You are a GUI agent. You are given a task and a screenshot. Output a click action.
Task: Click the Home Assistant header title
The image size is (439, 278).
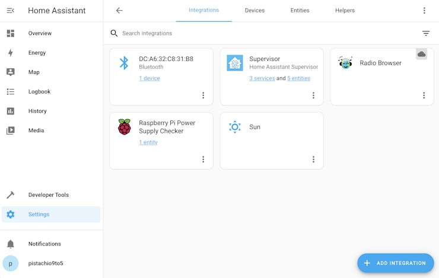(57, 11)
